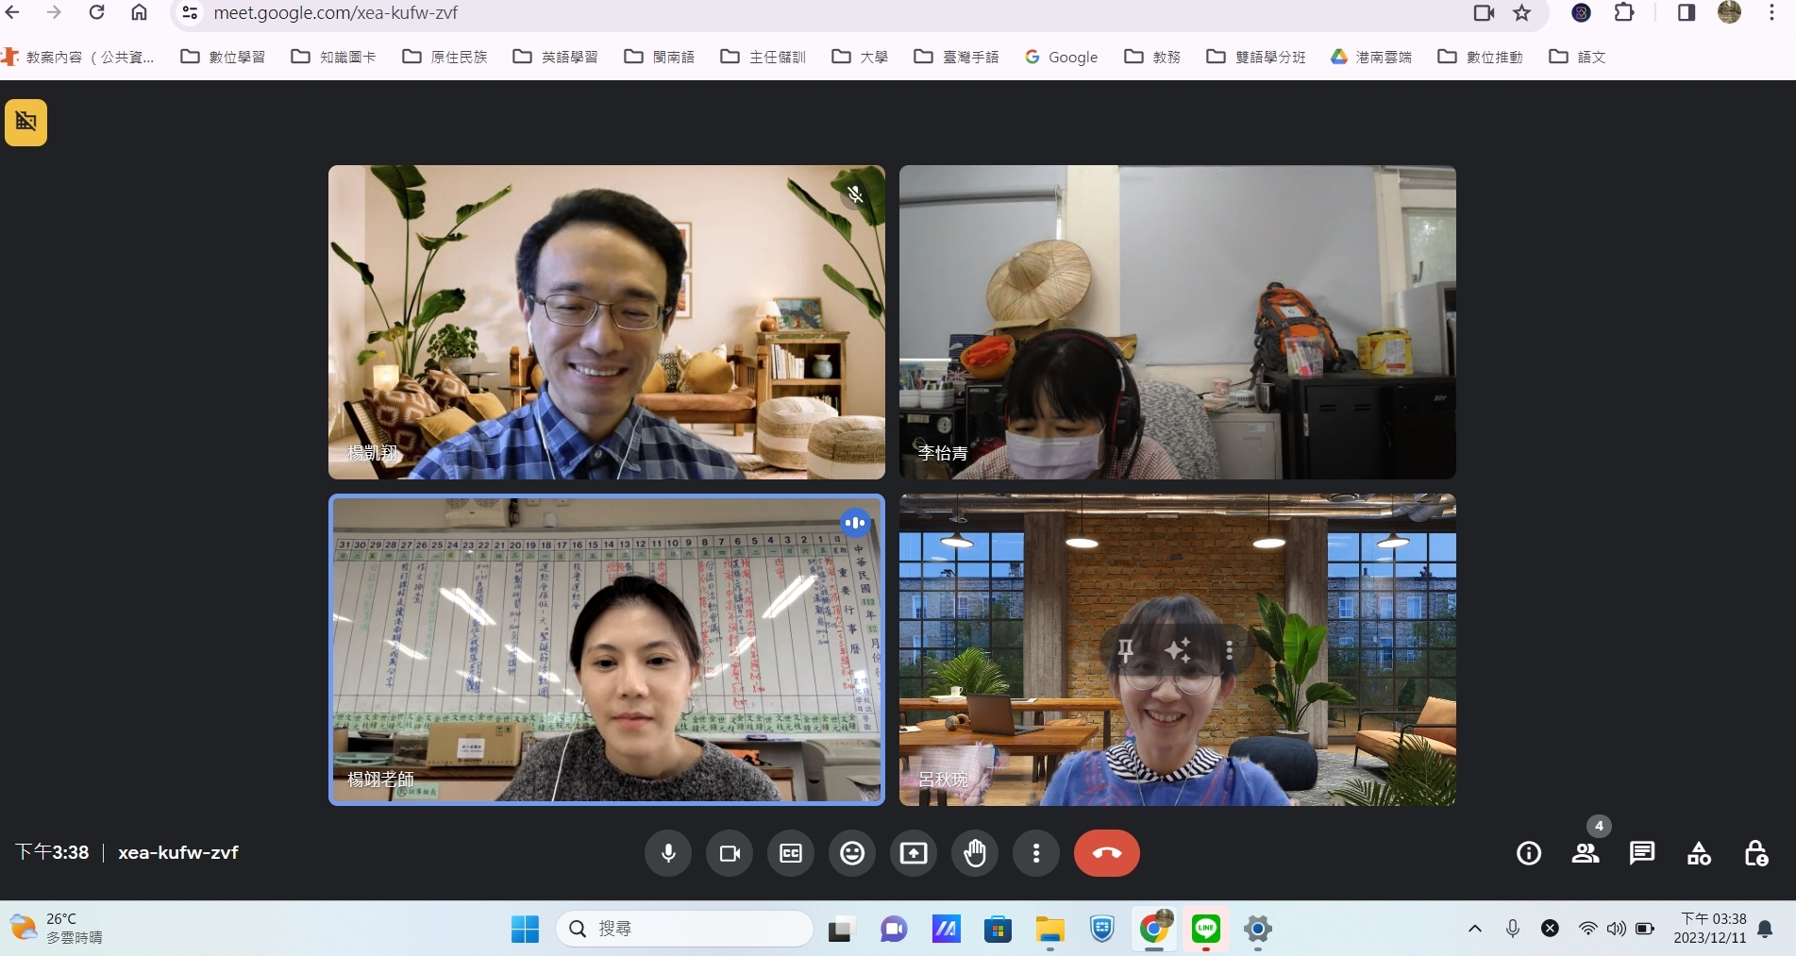This screenshot has width=1796, height=956.
Task: Open the meeting details info icon
Action: [1529, 853]
